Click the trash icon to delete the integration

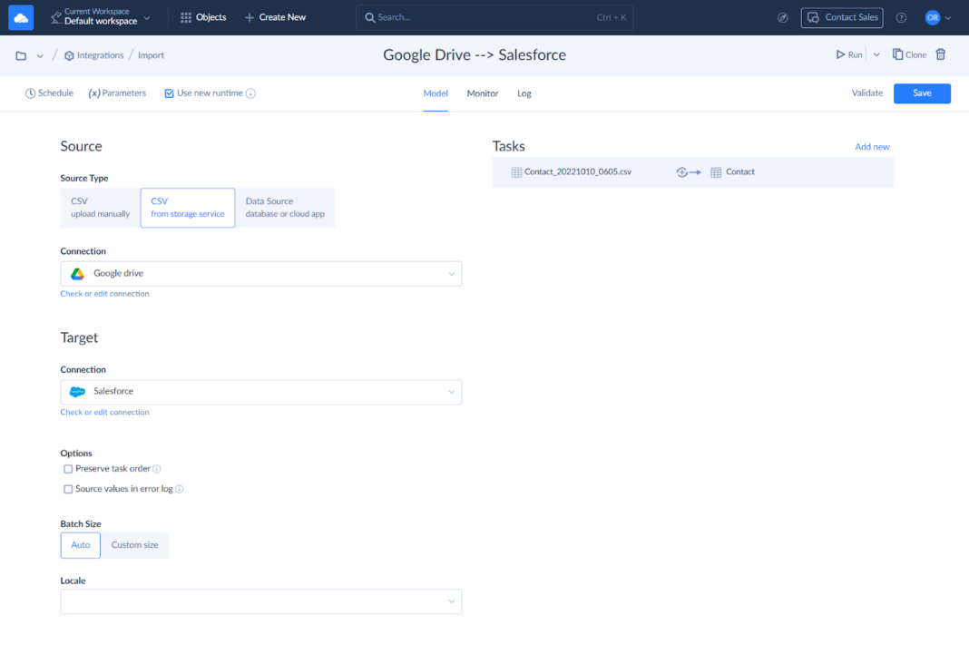click(x=941, y=54)
